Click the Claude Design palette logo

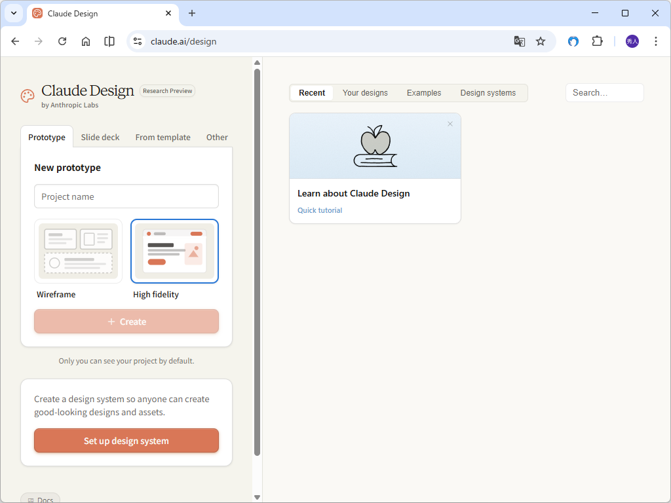pos(28,96)
